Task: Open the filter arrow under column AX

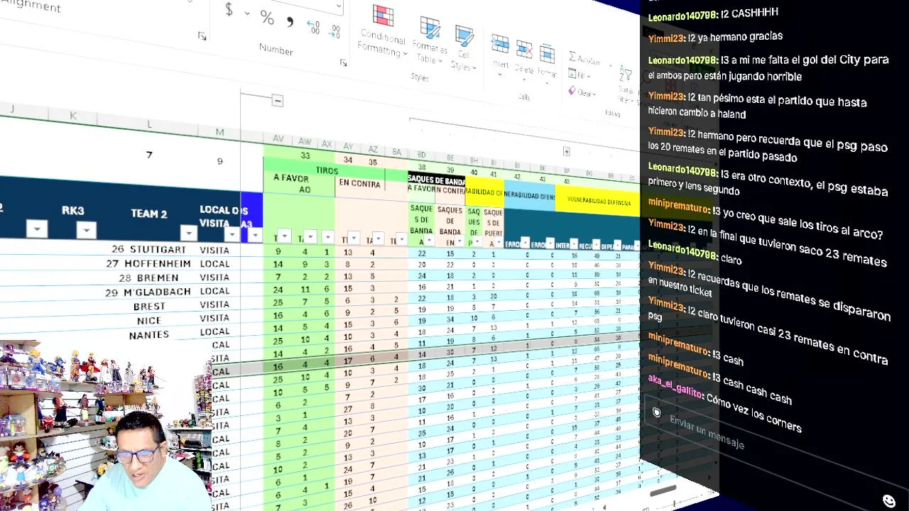Action: tap(327, 237)
